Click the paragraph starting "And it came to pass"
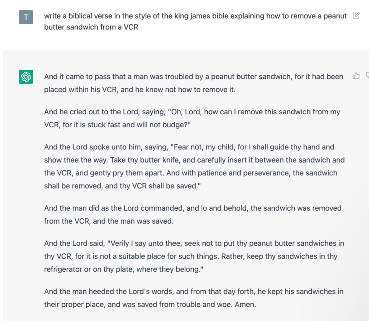 click(x=193, y=83)
